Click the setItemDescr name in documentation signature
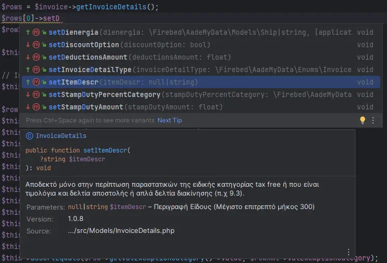The width and height of the screenshot is (387, 263). click(105, 150)
